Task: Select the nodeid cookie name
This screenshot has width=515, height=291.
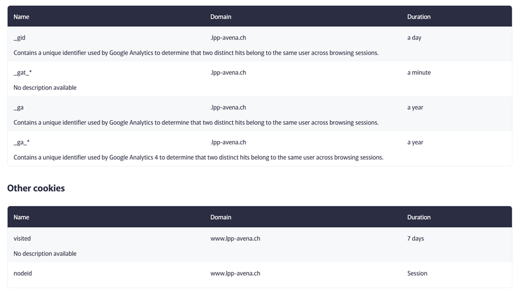Action: point(23,274)
